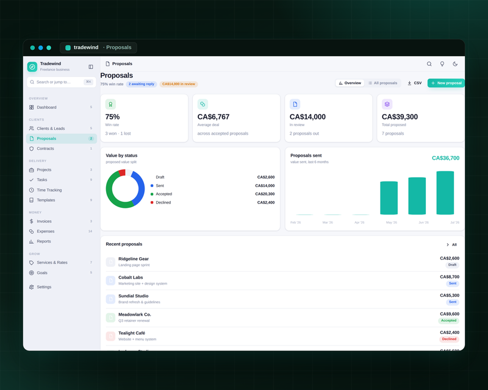Open the Sundial Studio proposal row

pyautogui.click(x=282, y=299)
